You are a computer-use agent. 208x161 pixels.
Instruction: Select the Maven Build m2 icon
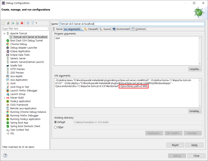tap(8, 98)
